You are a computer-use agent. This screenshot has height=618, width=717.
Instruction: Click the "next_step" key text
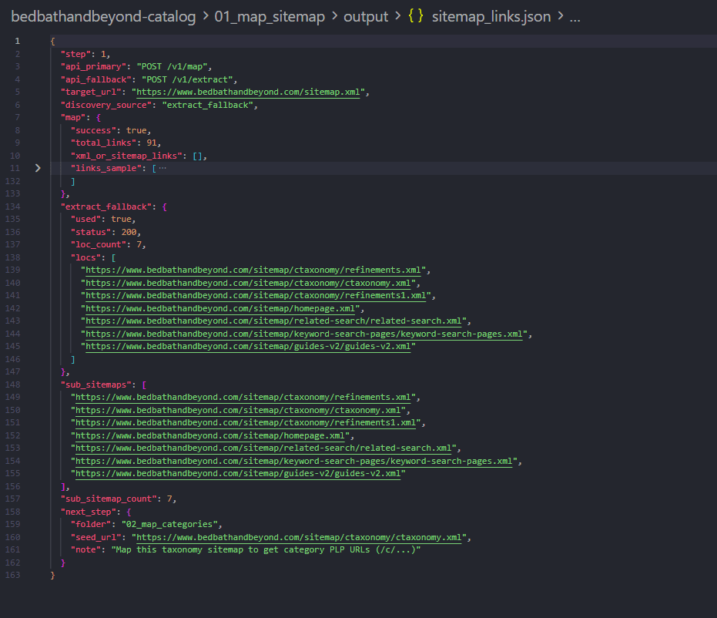click(x=89, y=512)
